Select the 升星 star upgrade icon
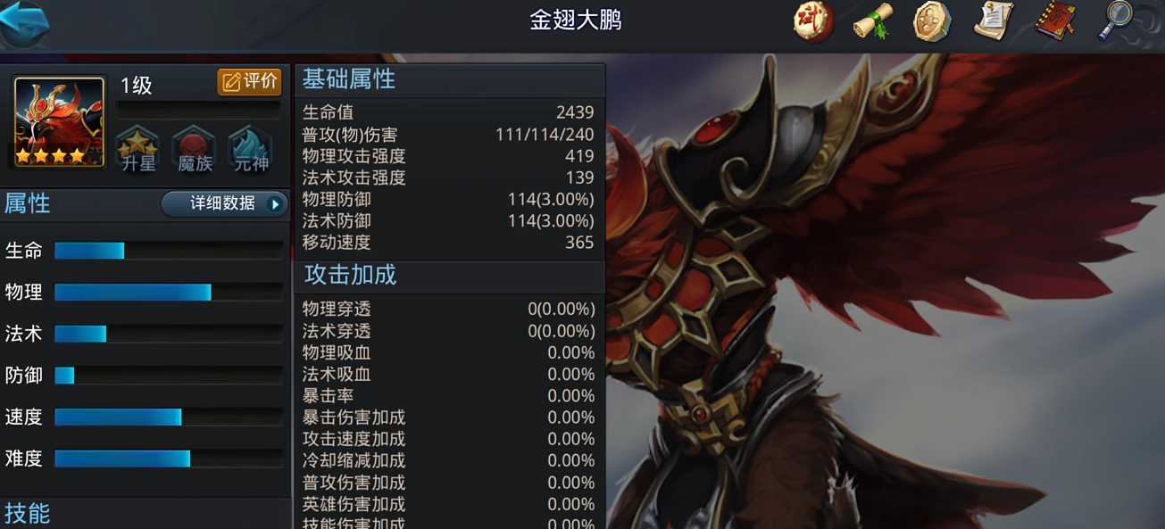Viewport: 1165px width, 529px height. tap(138, 149)
